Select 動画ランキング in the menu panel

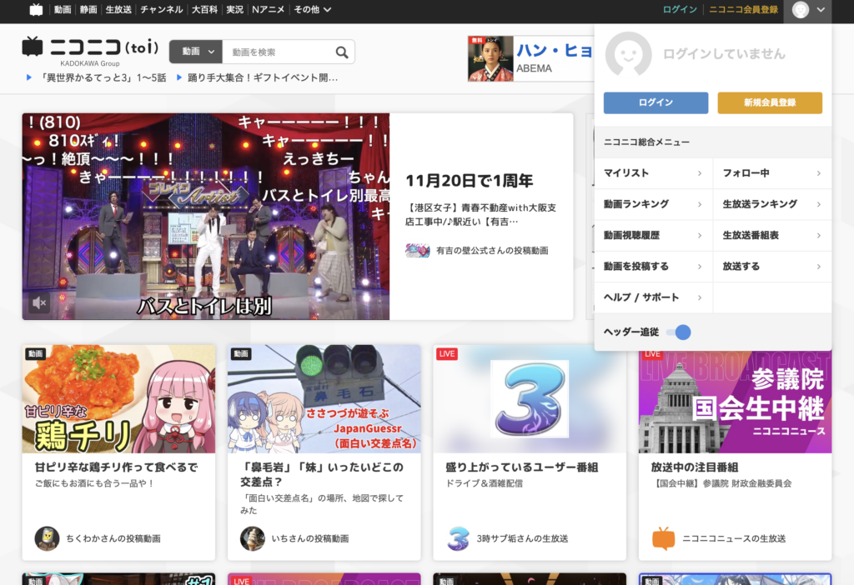653,204
